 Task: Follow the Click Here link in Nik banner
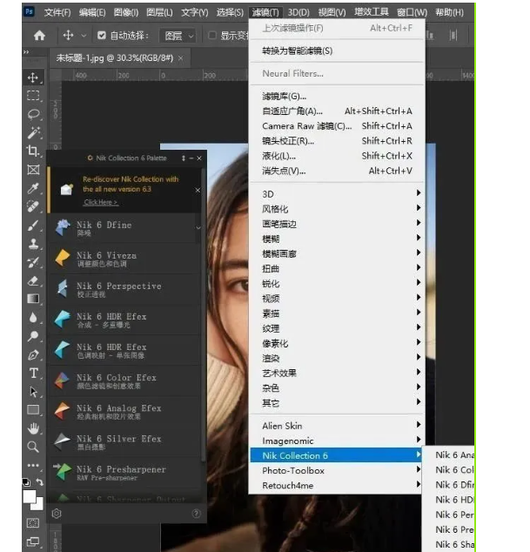point(101,202)
